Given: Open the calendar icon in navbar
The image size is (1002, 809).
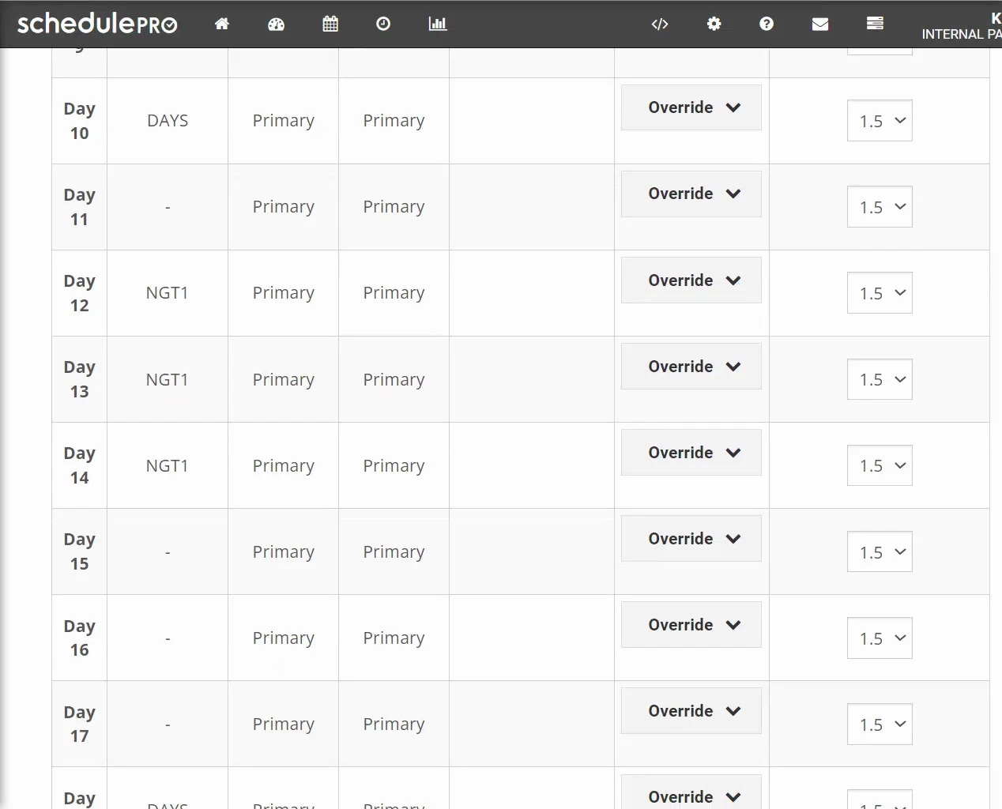Looking at the screenshot, I should 330,24.
